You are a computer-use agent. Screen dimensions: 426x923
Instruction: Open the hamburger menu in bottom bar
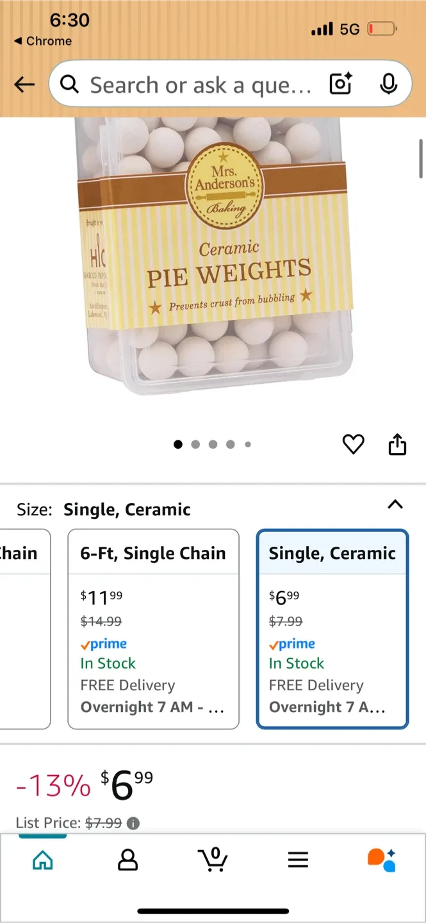[x=298, y=860]
